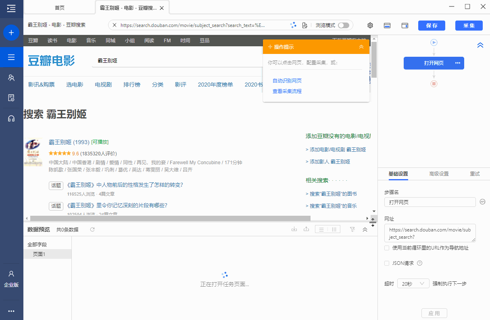Open the customer support headset icon

pos(11,118)
